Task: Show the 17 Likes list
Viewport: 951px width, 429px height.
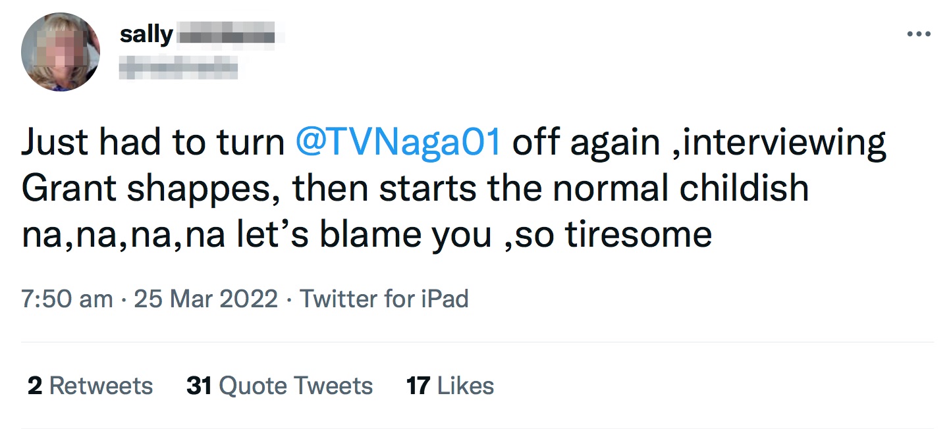Action: pyautogui.click(x=450, y=386)
